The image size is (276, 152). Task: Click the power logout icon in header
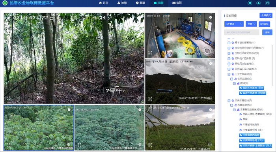[x=267, y=3]
